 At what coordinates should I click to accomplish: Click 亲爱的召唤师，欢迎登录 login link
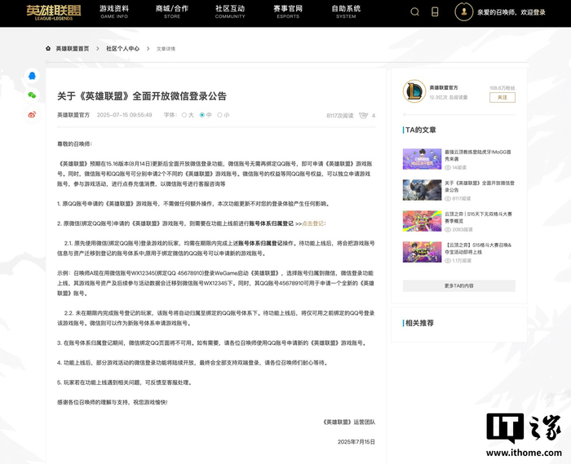511,12
